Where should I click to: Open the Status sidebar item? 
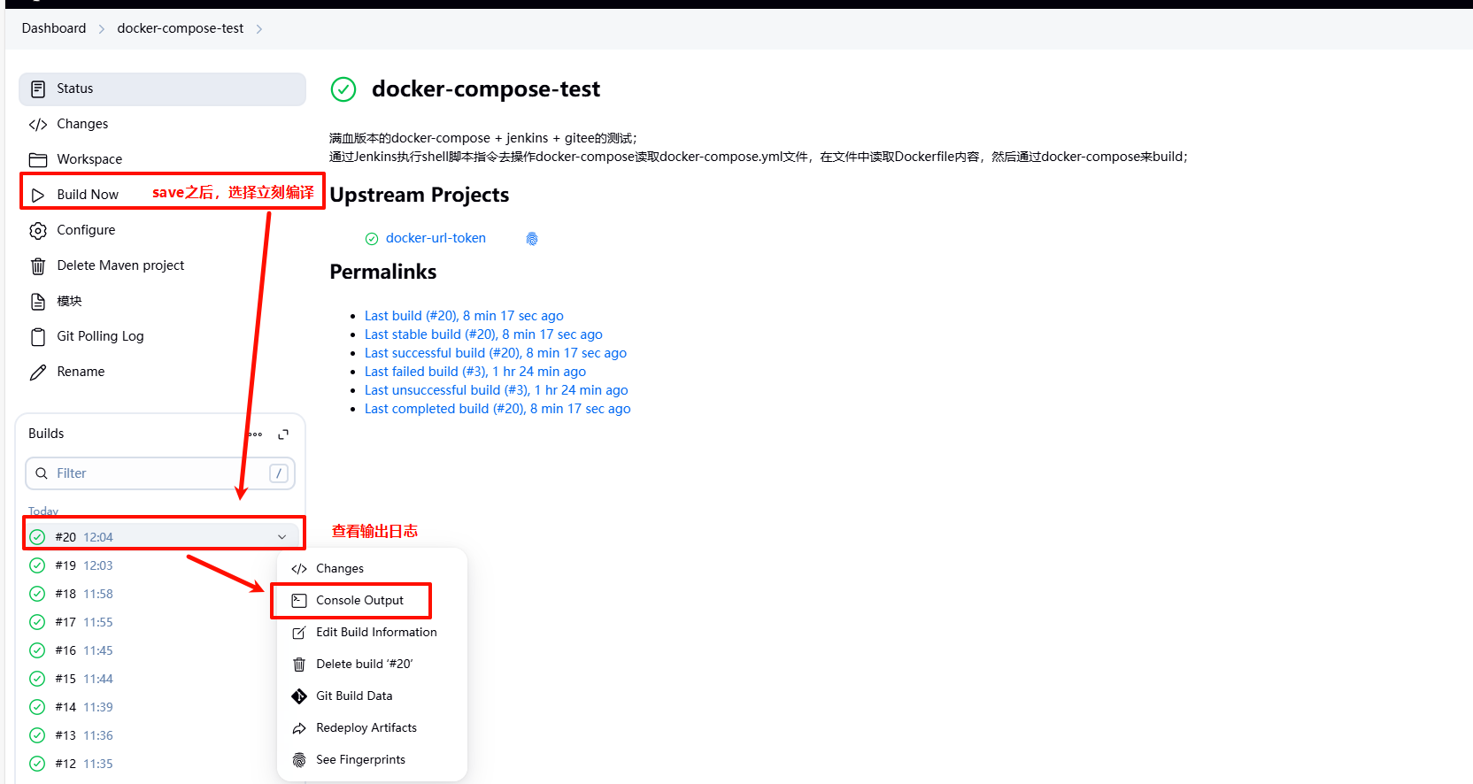(x=162, y=88)
